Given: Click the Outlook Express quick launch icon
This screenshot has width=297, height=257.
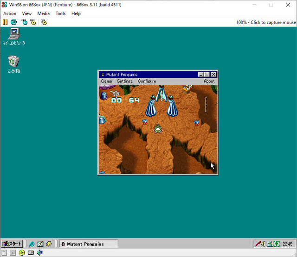Looking at the screenshot, I should 40,244.
